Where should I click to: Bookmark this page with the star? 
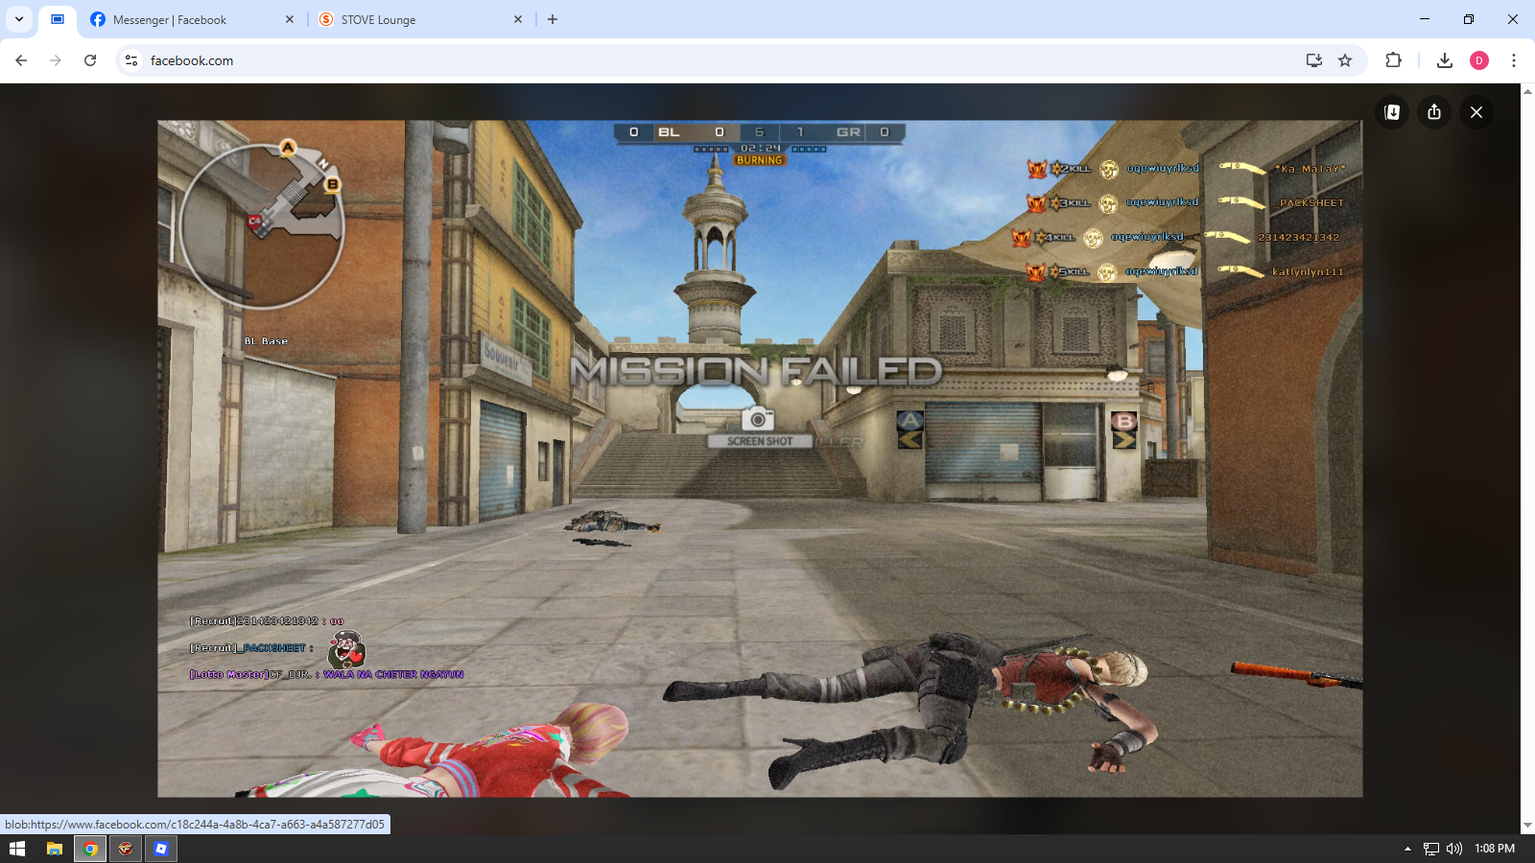click(1345, 60)
